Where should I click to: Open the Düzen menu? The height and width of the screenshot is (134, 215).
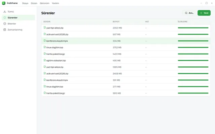34,3
